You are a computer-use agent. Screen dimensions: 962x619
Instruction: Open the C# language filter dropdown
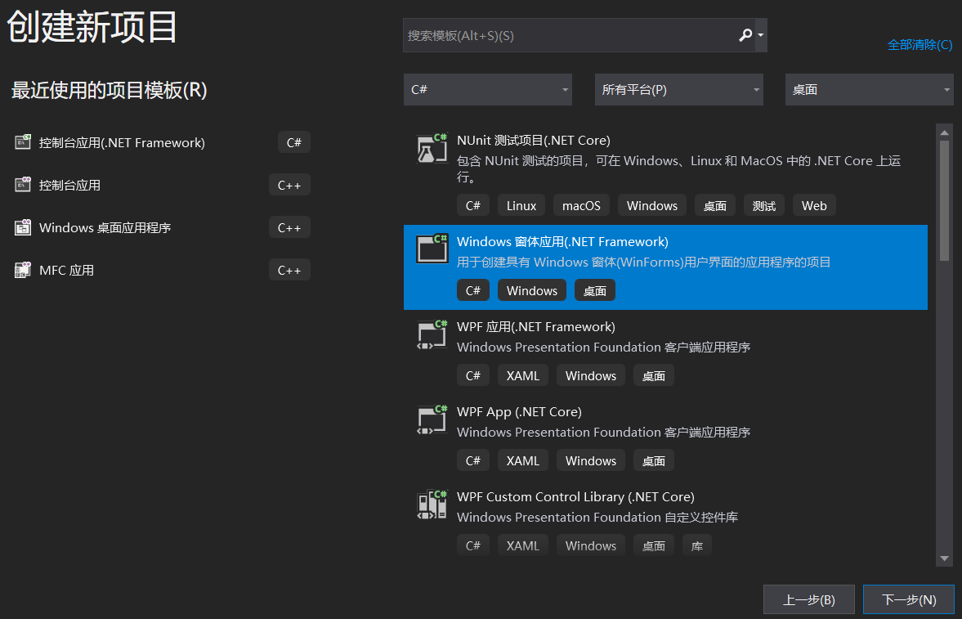[x=488, y=90]
